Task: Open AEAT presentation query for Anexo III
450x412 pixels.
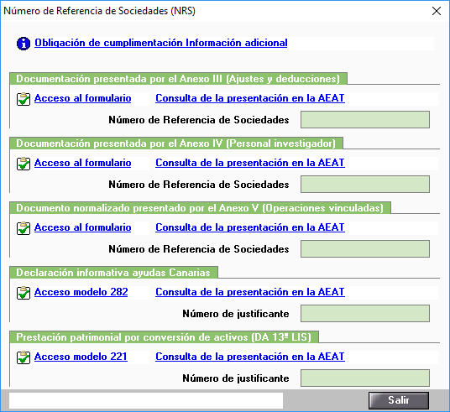Action: 250,98
